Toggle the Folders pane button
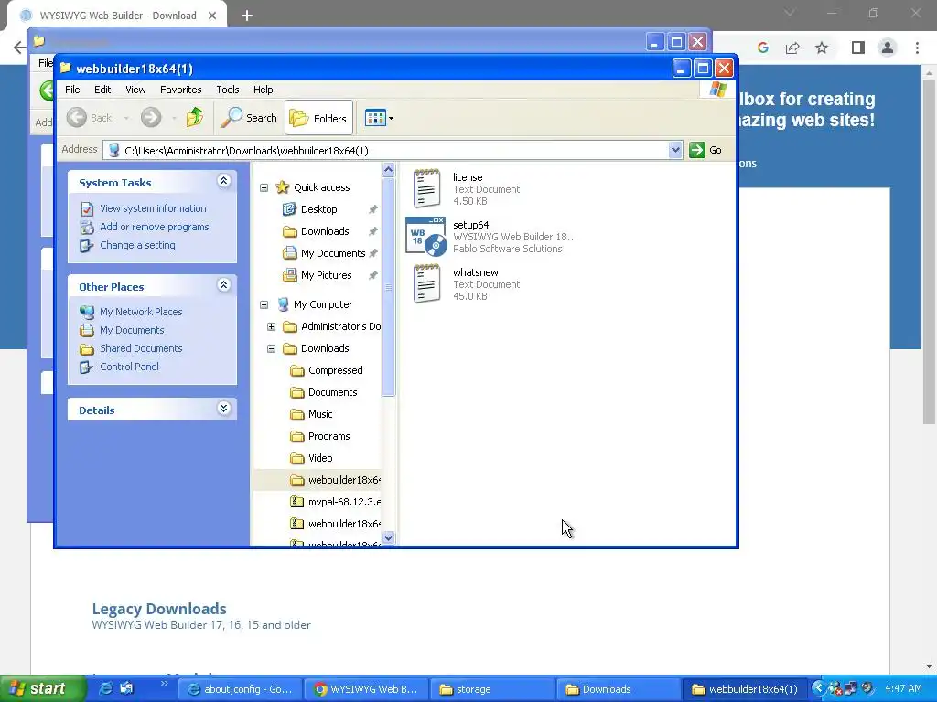Image resolution: width=937 pixels, height=702 pixels. [318, 118]
